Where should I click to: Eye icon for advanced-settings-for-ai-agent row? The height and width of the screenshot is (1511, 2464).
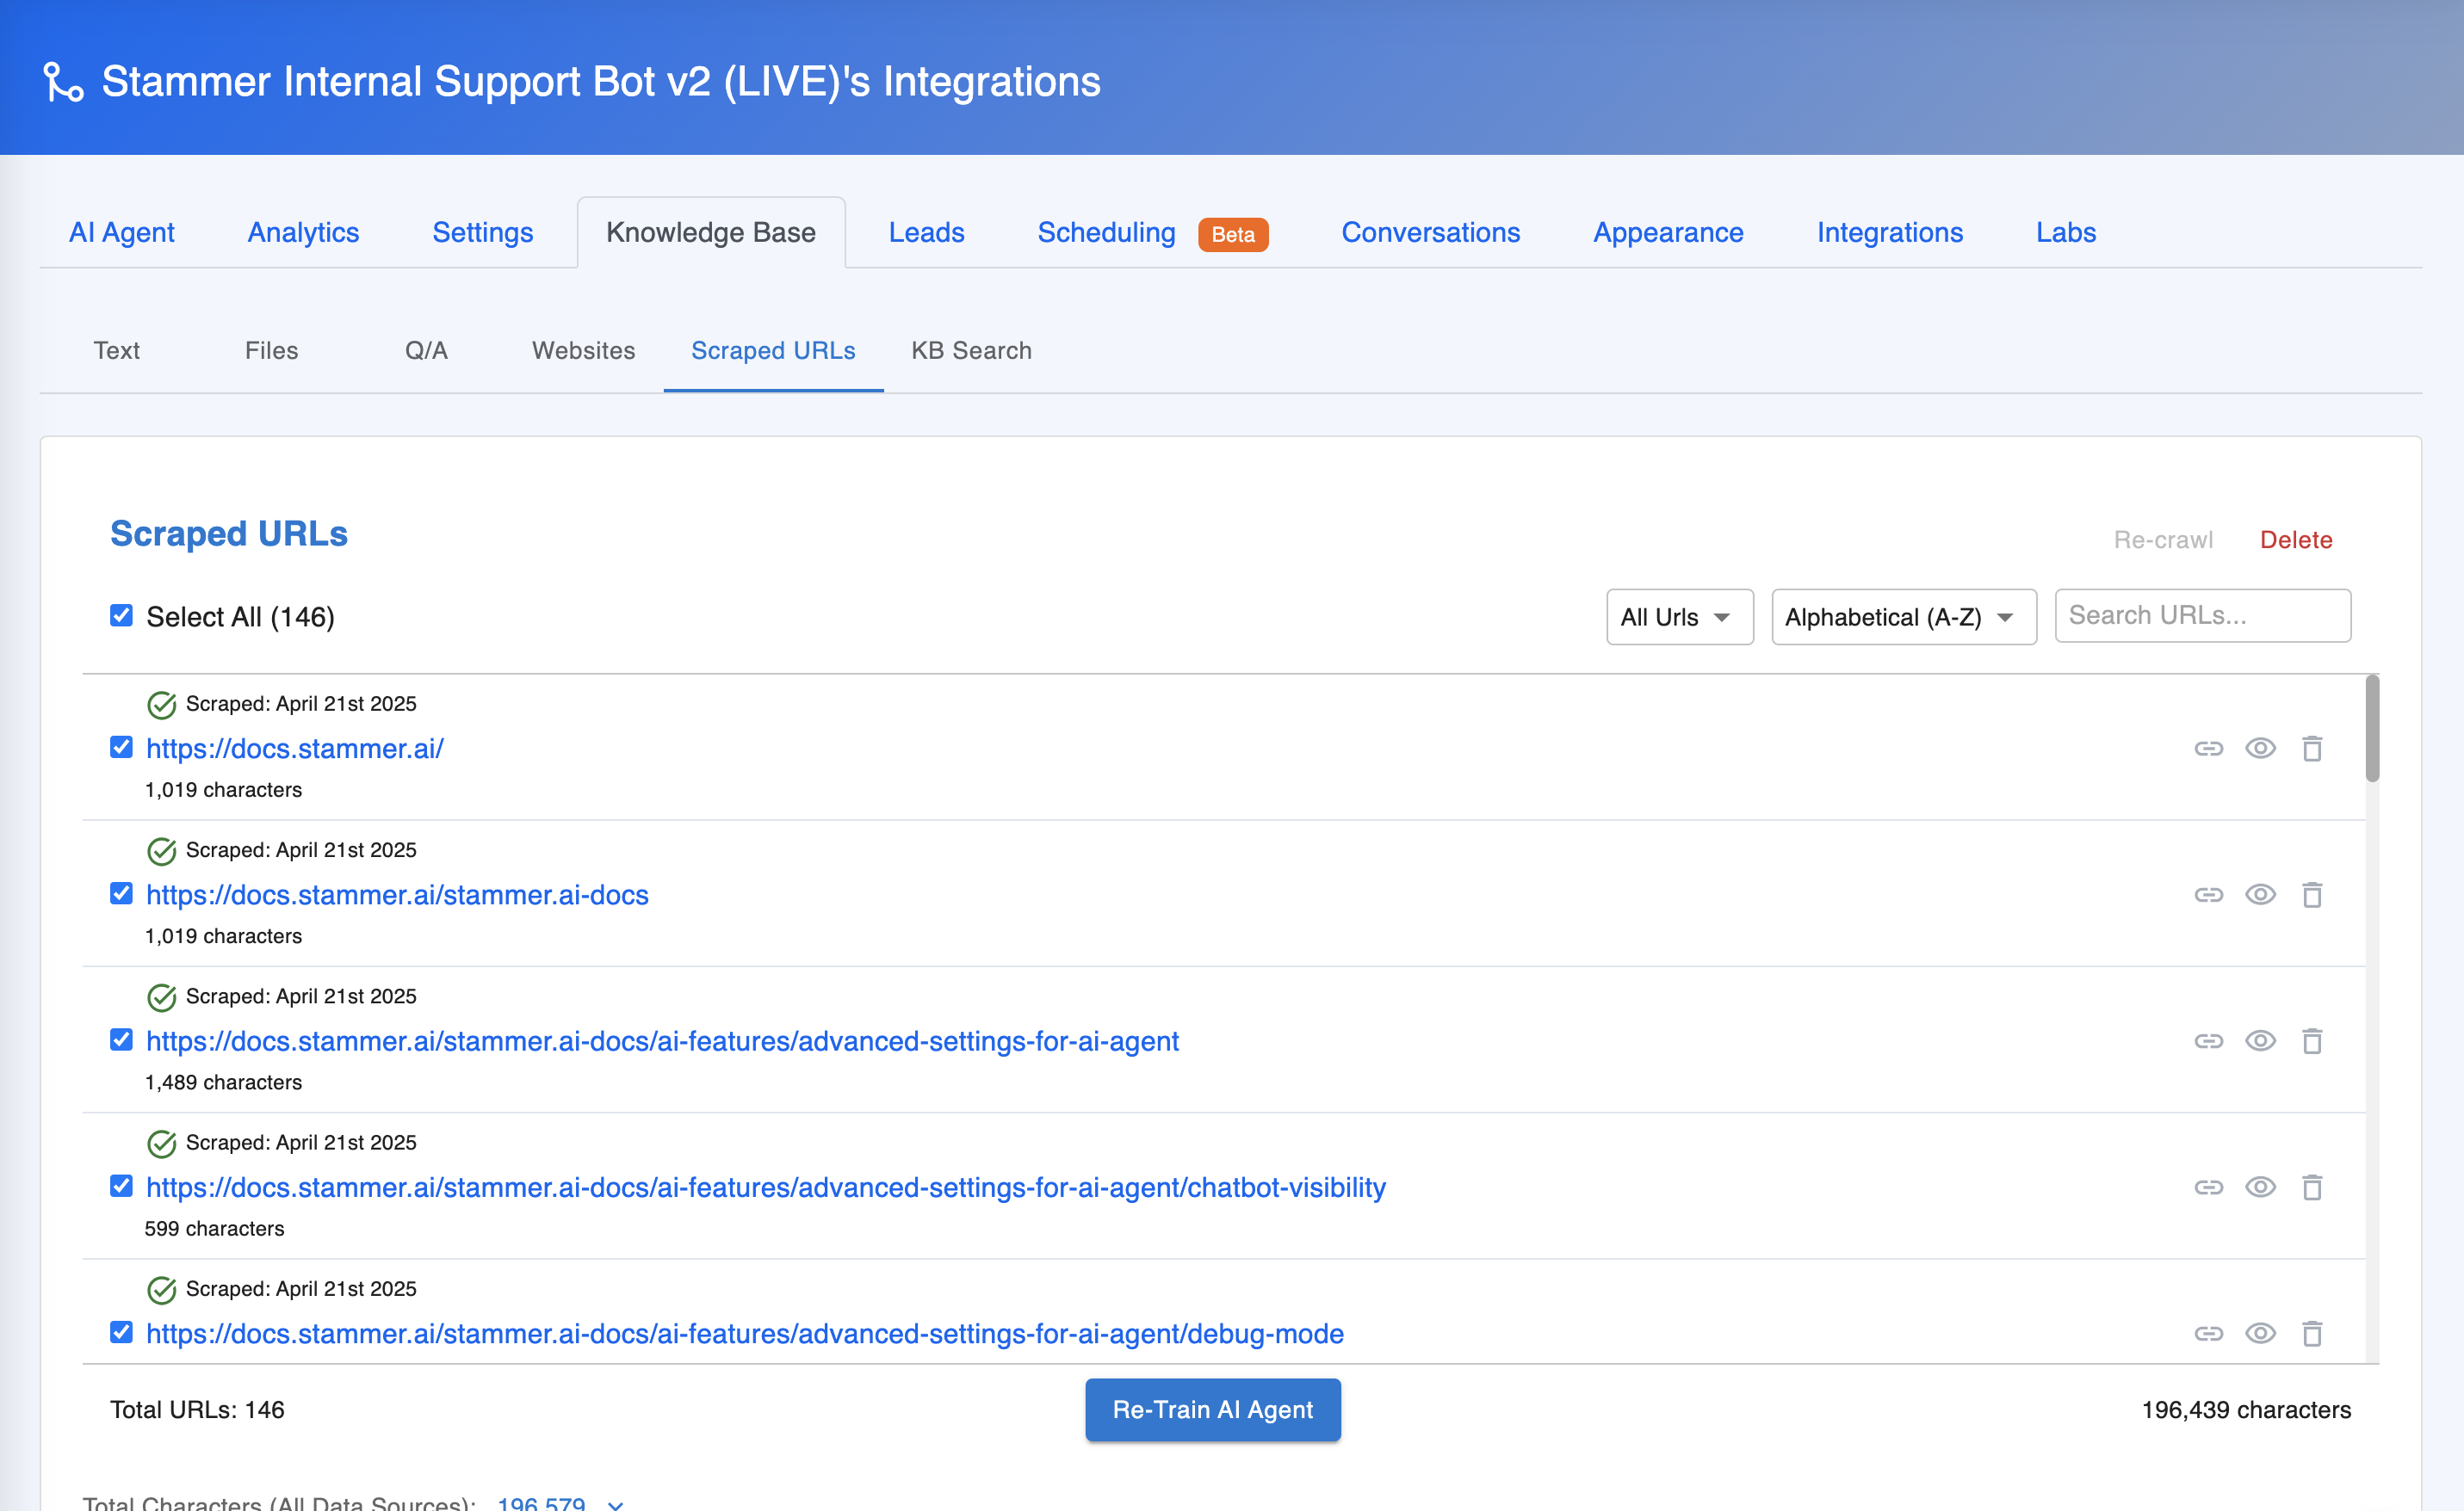click(2260, 1041)
